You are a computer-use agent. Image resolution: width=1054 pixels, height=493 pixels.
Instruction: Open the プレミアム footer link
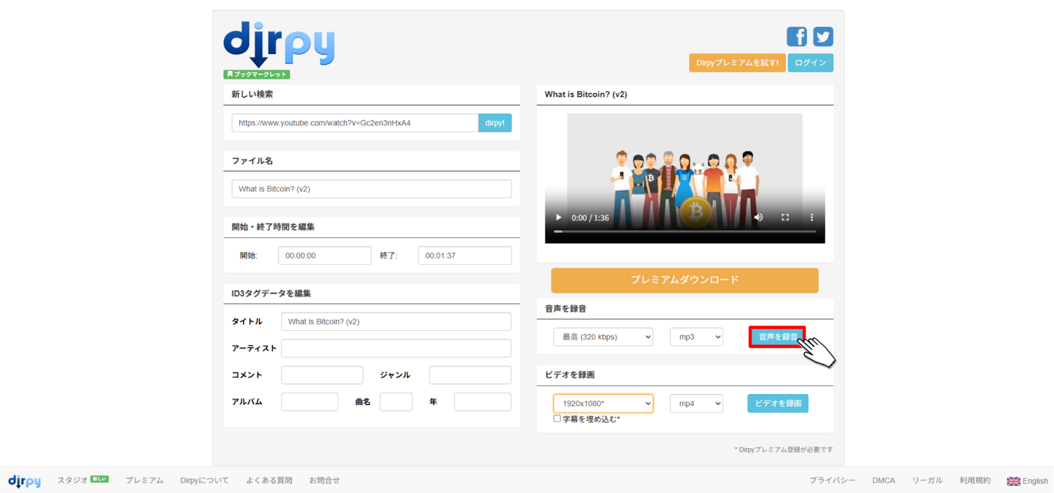pos(144,480)
